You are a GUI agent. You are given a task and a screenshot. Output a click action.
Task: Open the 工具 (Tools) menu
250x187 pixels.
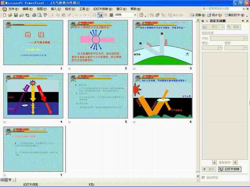pos(84,9)
